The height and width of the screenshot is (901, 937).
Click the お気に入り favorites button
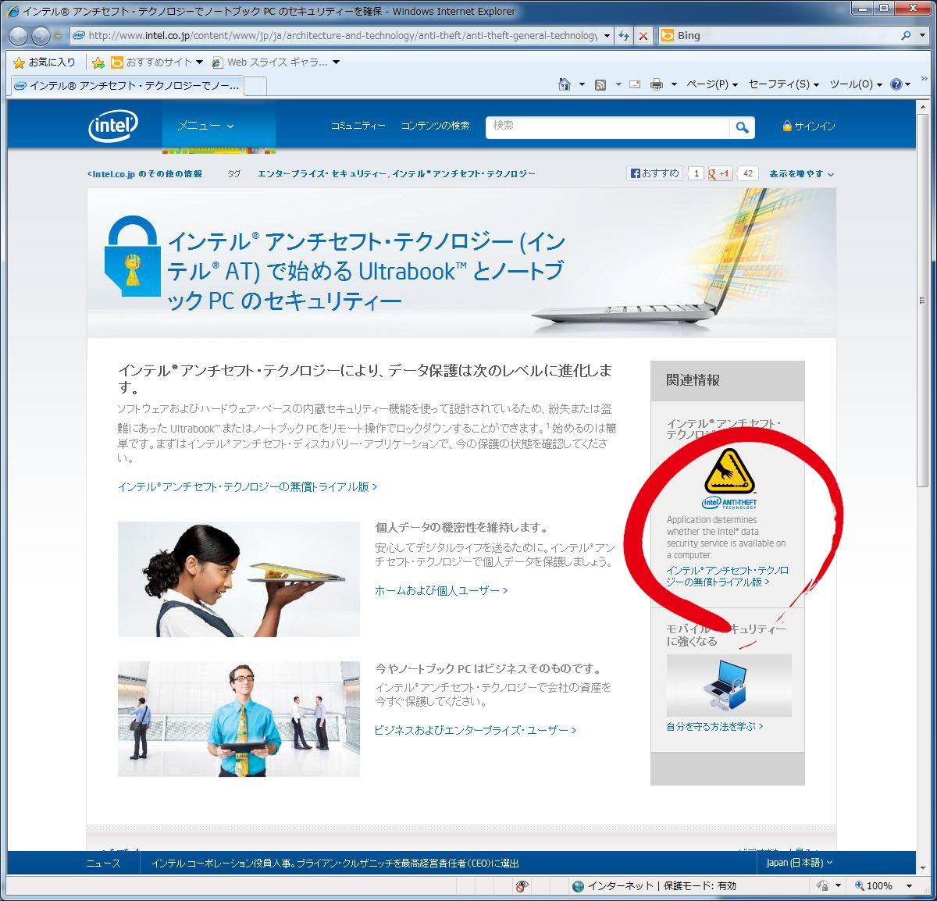click(x=45, y=62)
